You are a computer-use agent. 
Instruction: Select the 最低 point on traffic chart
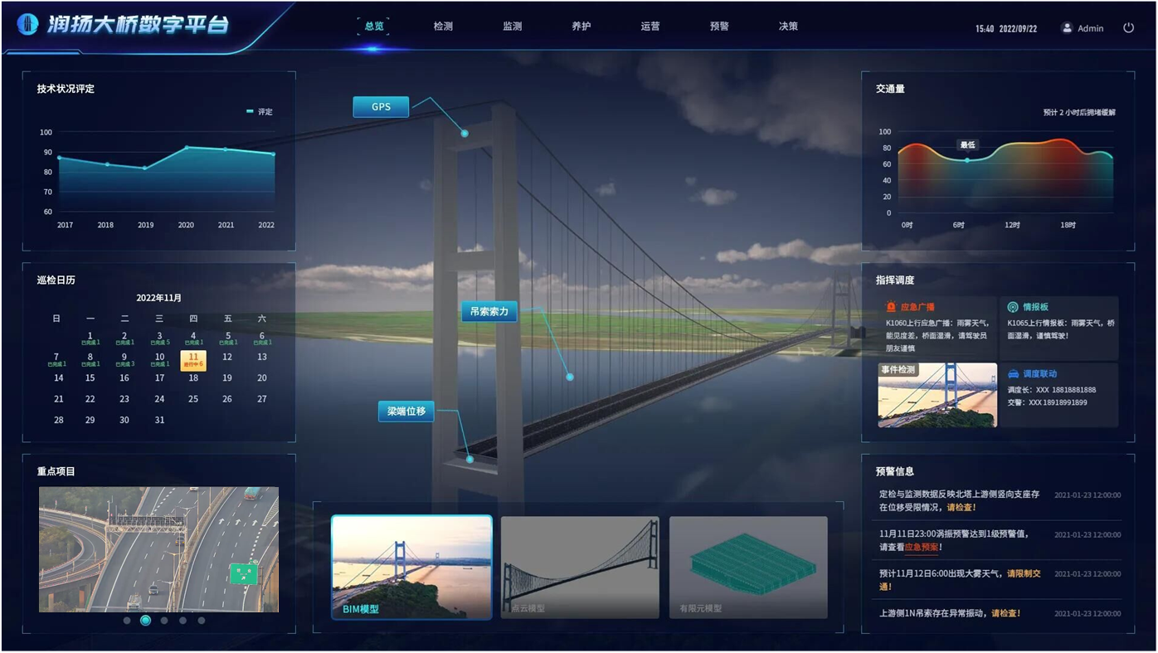point(966,160)
